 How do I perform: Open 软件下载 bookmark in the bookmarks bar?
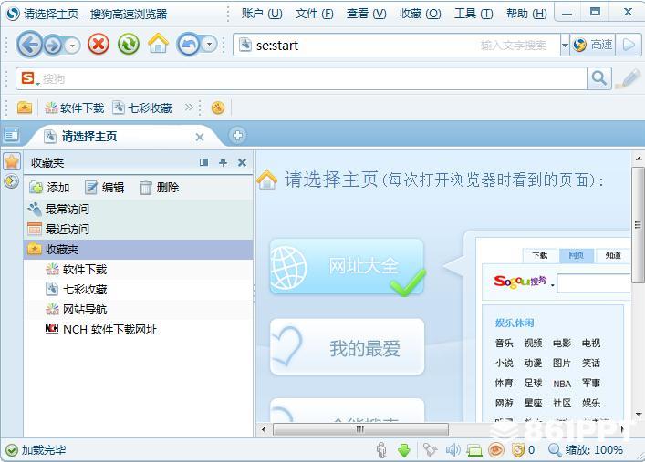click(x=75, y=108)
